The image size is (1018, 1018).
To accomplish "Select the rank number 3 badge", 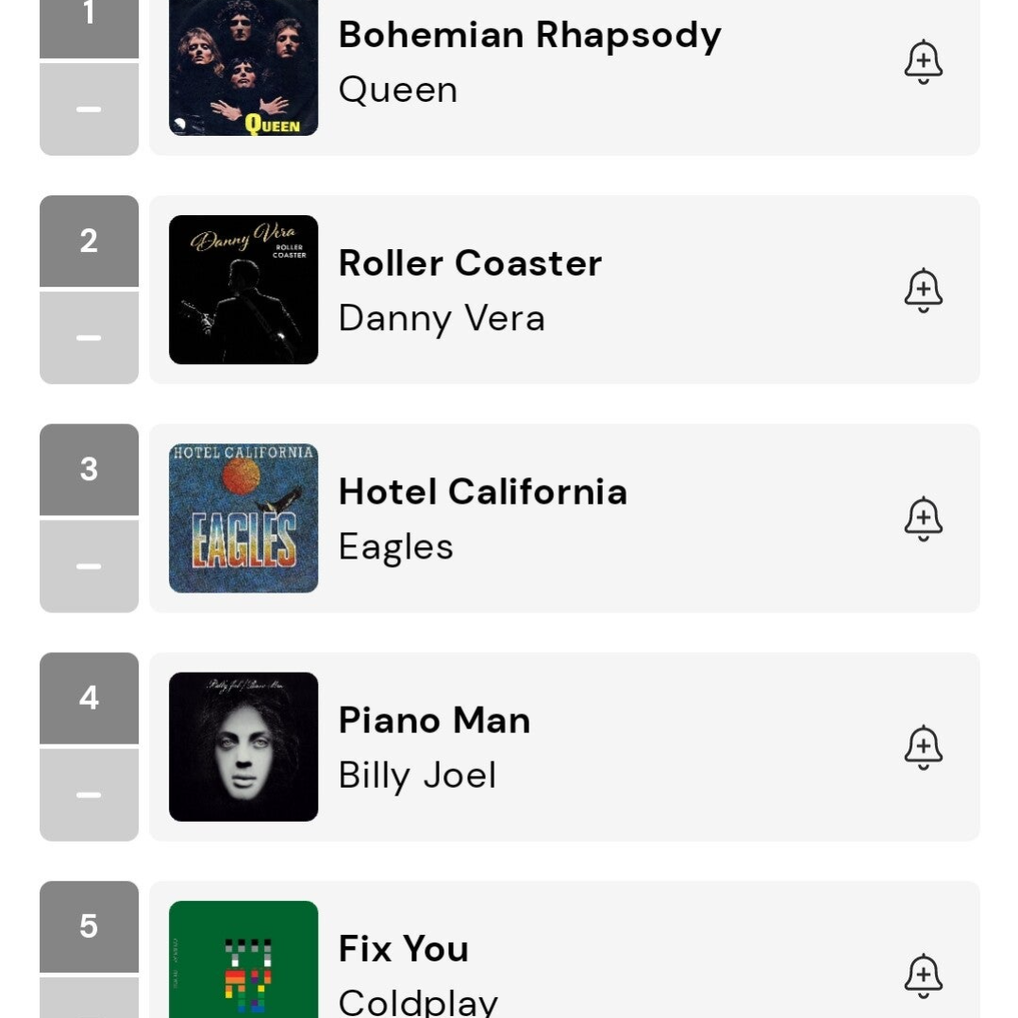I will 89,469.
